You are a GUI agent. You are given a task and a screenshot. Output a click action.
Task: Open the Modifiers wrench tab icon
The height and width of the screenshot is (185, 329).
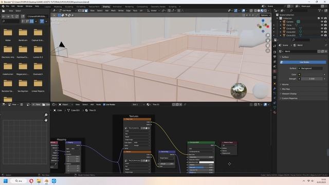point(275,88)
